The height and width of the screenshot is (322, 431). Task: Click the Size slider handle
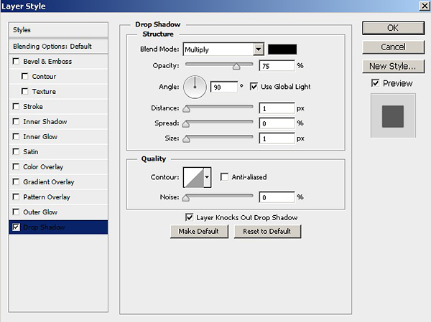point(186,139)
